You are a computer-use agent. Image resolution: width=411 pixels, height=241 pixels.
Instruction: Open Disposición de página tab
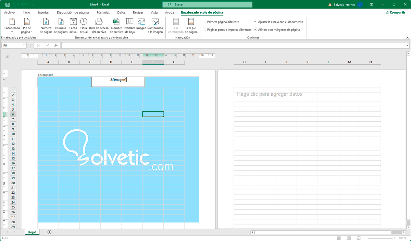(73, 12)
